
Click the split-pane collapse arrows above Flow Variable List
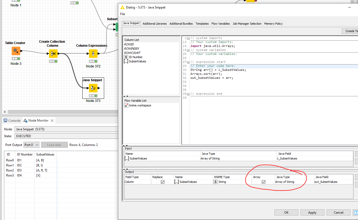[125, 96]
